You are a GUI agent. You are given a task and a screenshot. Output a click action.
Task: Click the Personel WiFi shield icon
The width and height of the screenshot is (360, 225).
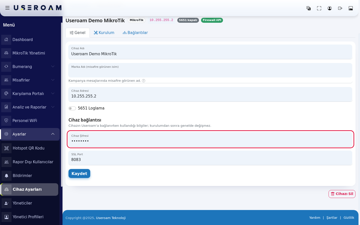click(6, 120)
